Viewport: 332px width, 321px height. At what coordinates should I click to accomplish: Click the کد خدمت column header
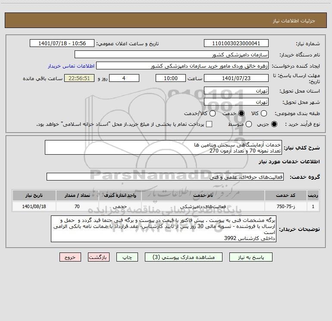point(285,195)
